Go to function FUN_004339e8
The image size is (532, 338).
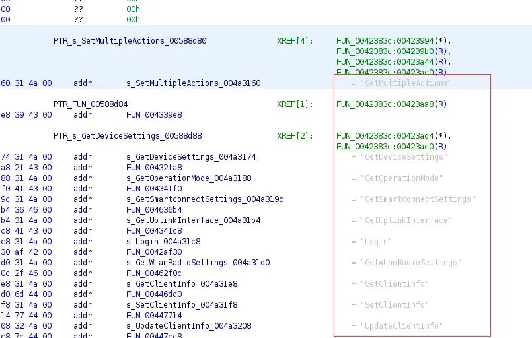pos(154,115)
